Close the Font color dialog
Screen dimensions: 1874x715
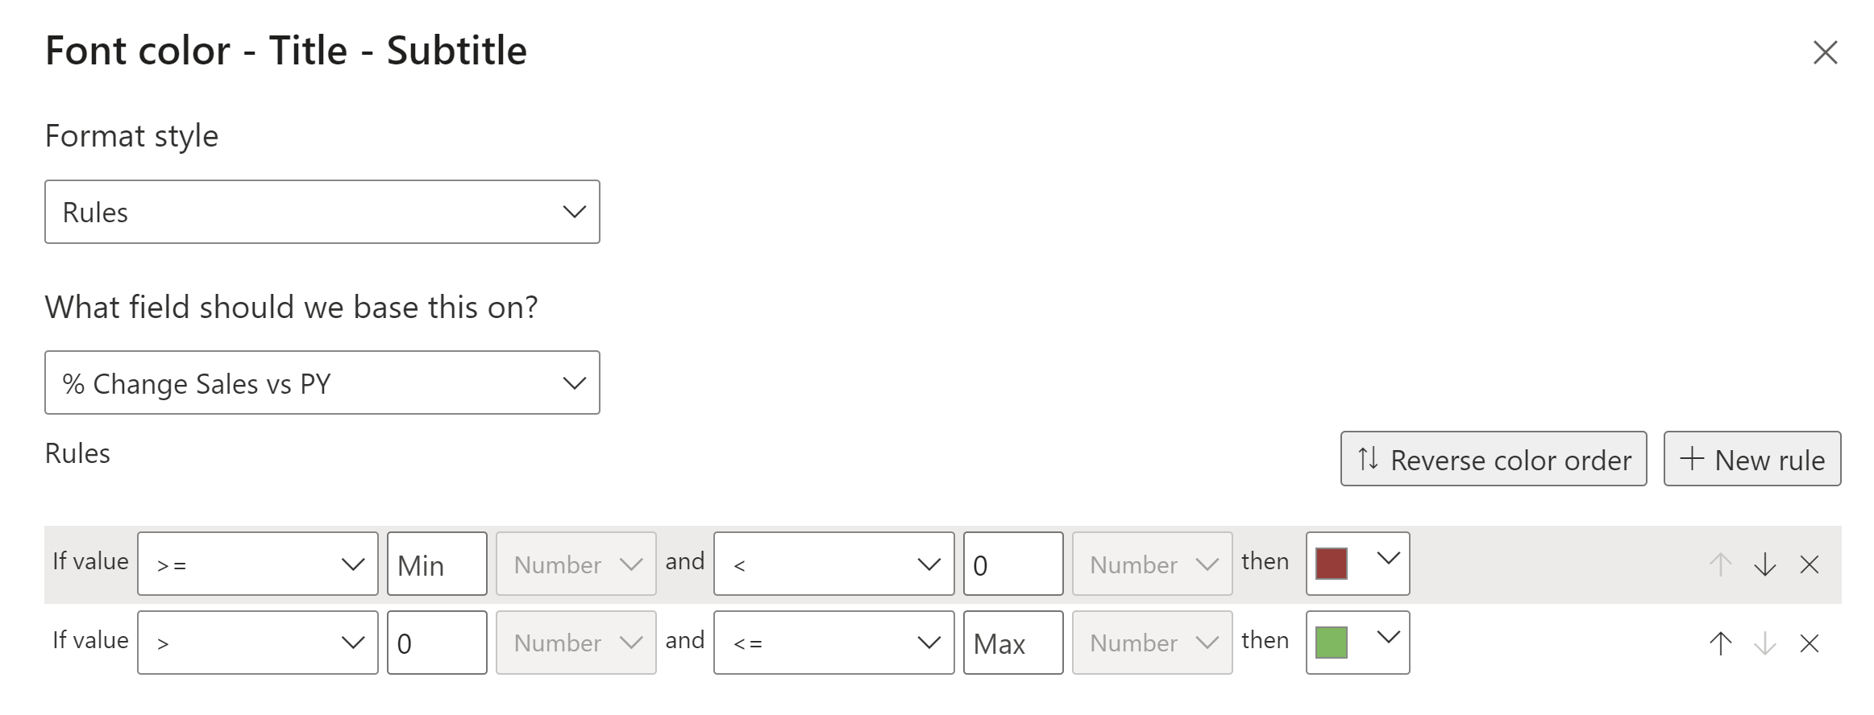point(1825,52)
